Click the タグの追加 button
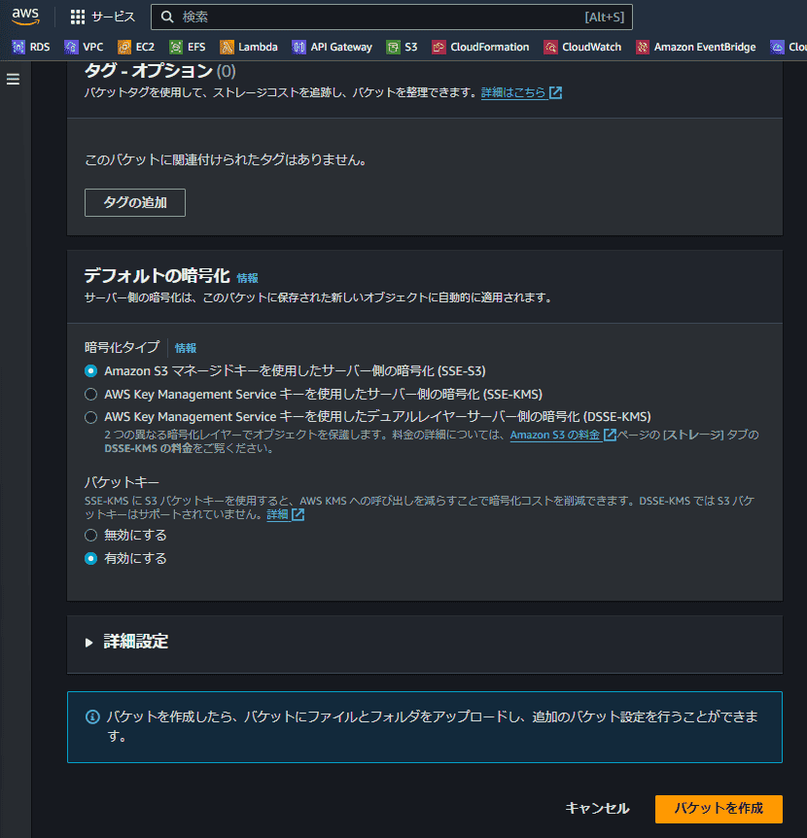Image resolution: width=807 pixels, height=838 pixels. pyautogui.click(x=135, y=202)
